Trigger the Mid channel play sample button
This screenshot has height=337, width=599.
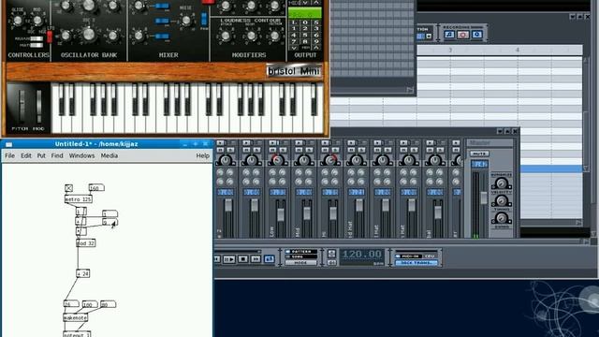pyautogui.click(x=299, y=143)
